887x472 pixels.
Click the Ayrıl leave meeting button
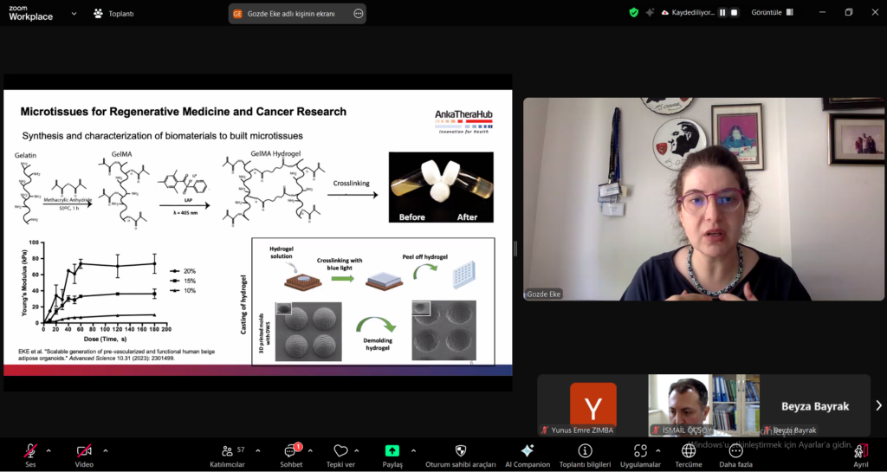tap(860, 455)
